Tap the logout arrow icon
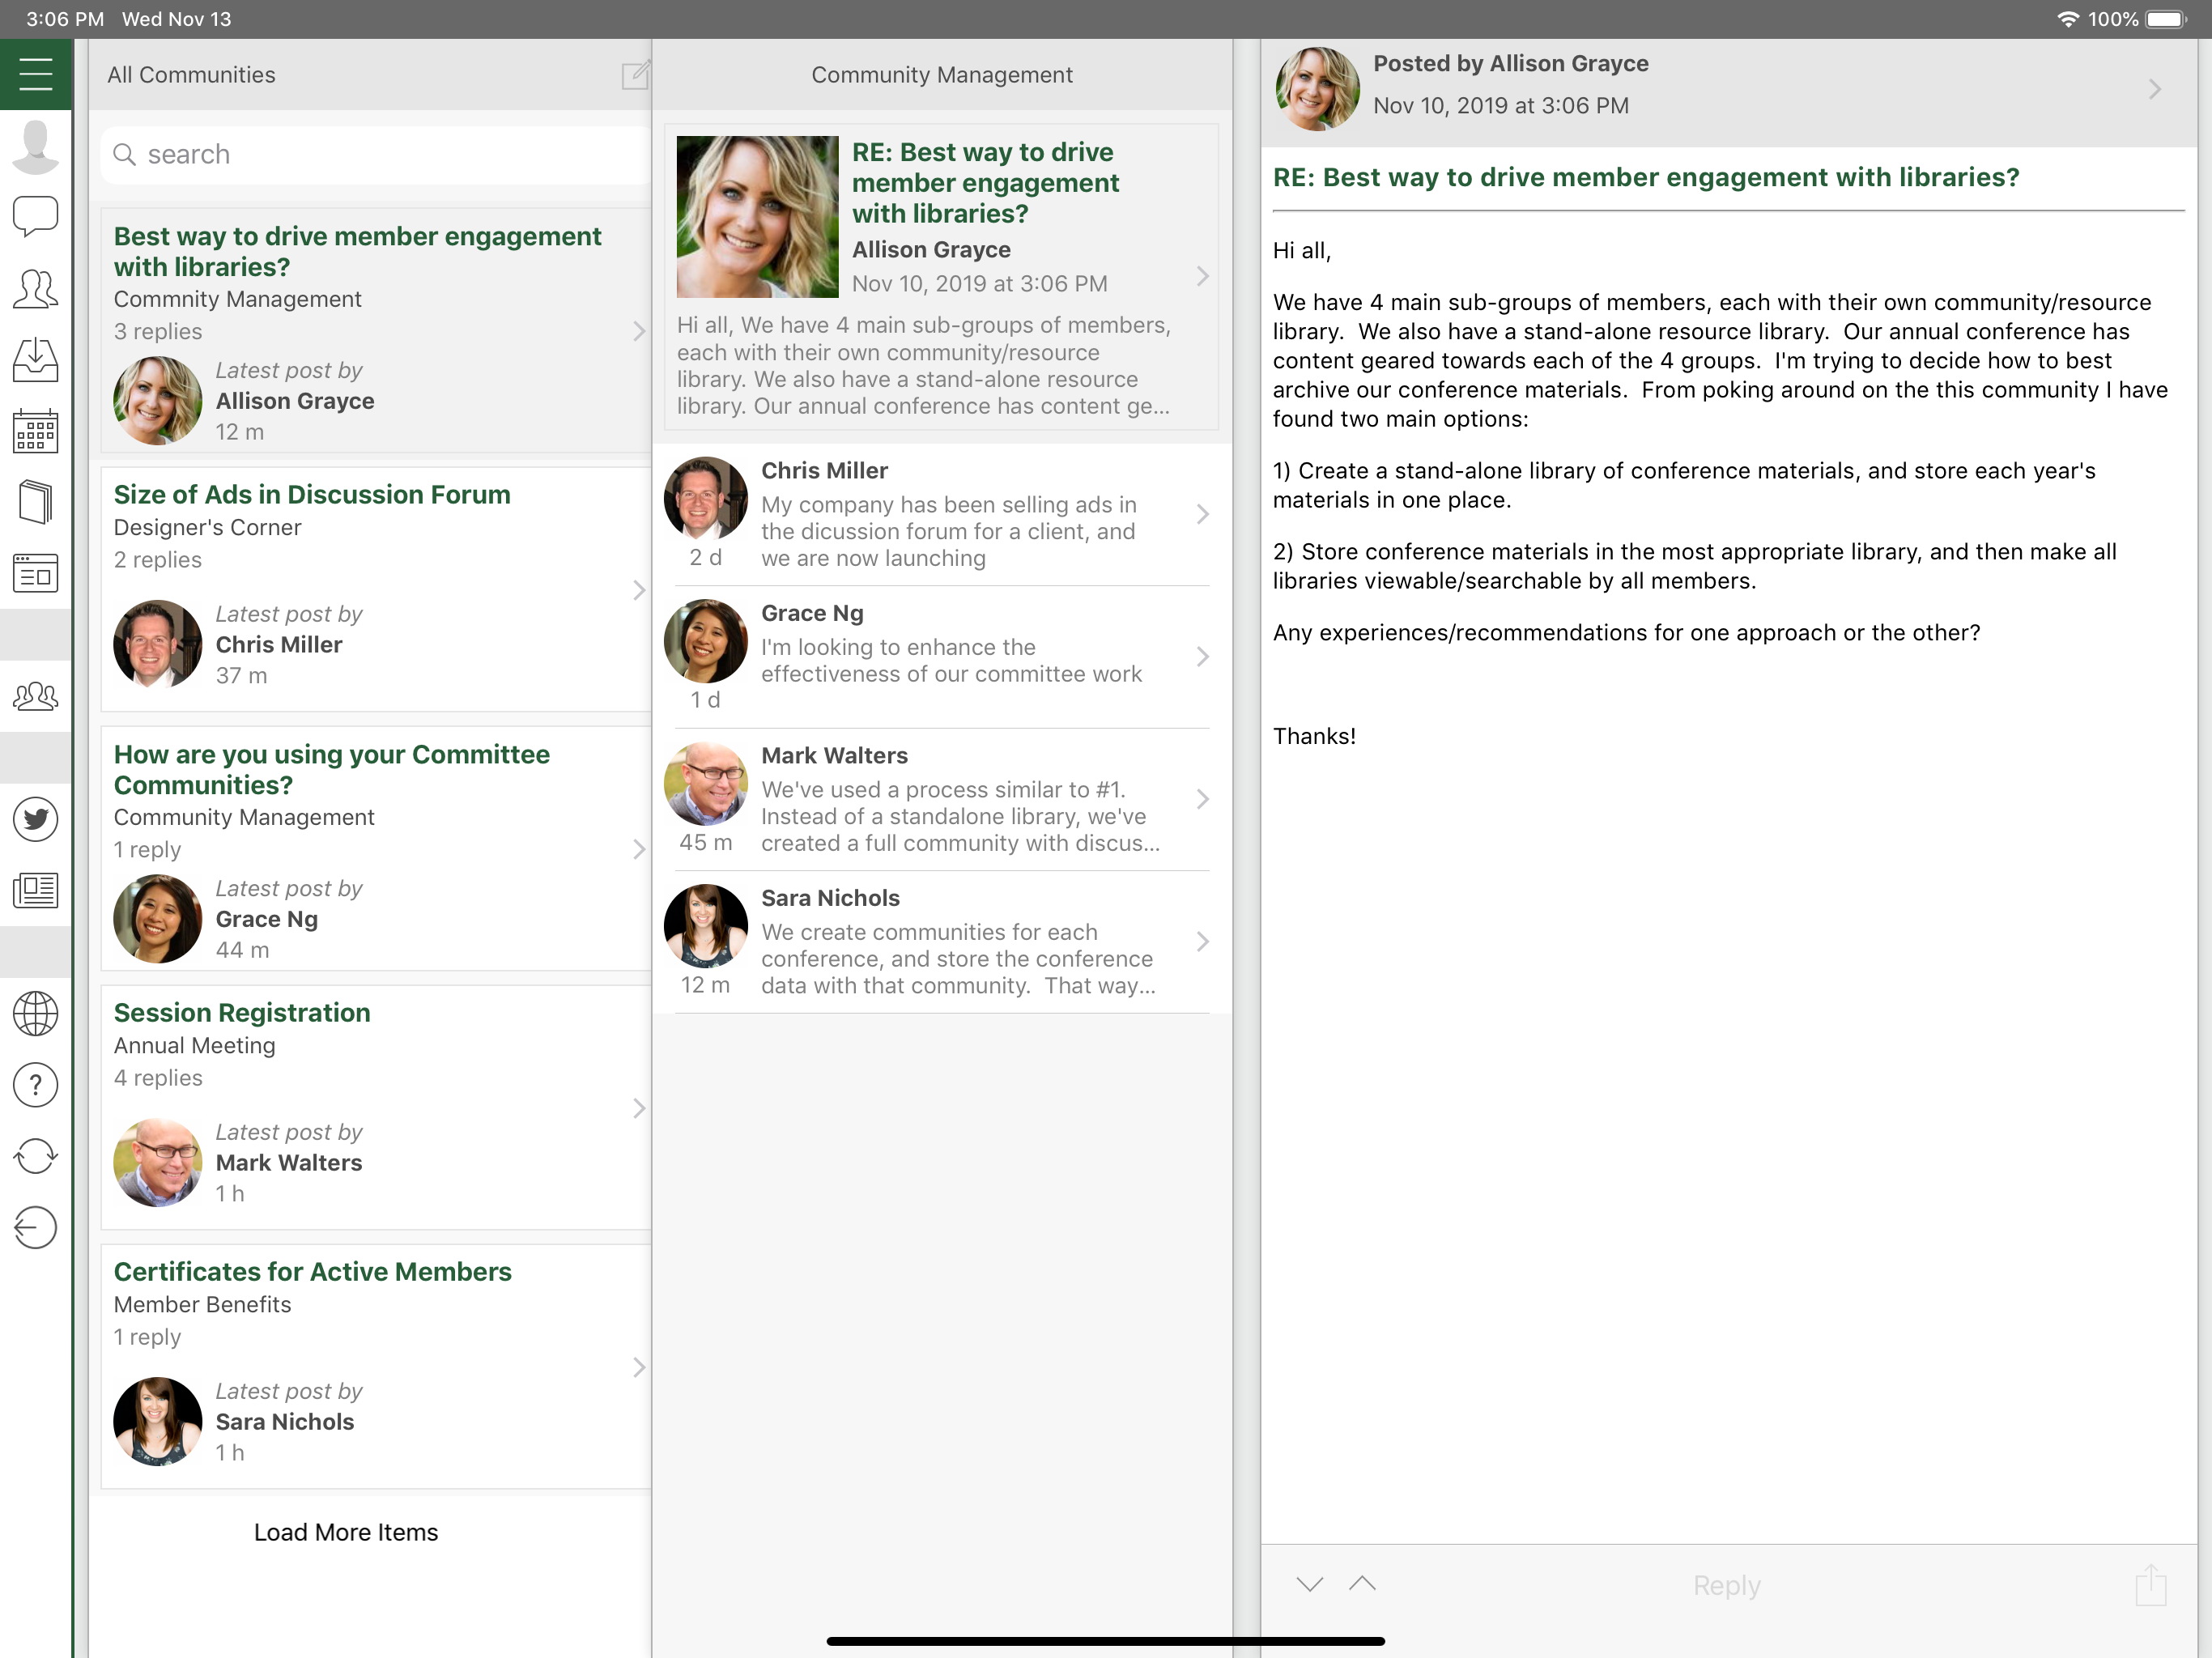Screen dimensions: 2212x1658 click(x=35, y=1227)
